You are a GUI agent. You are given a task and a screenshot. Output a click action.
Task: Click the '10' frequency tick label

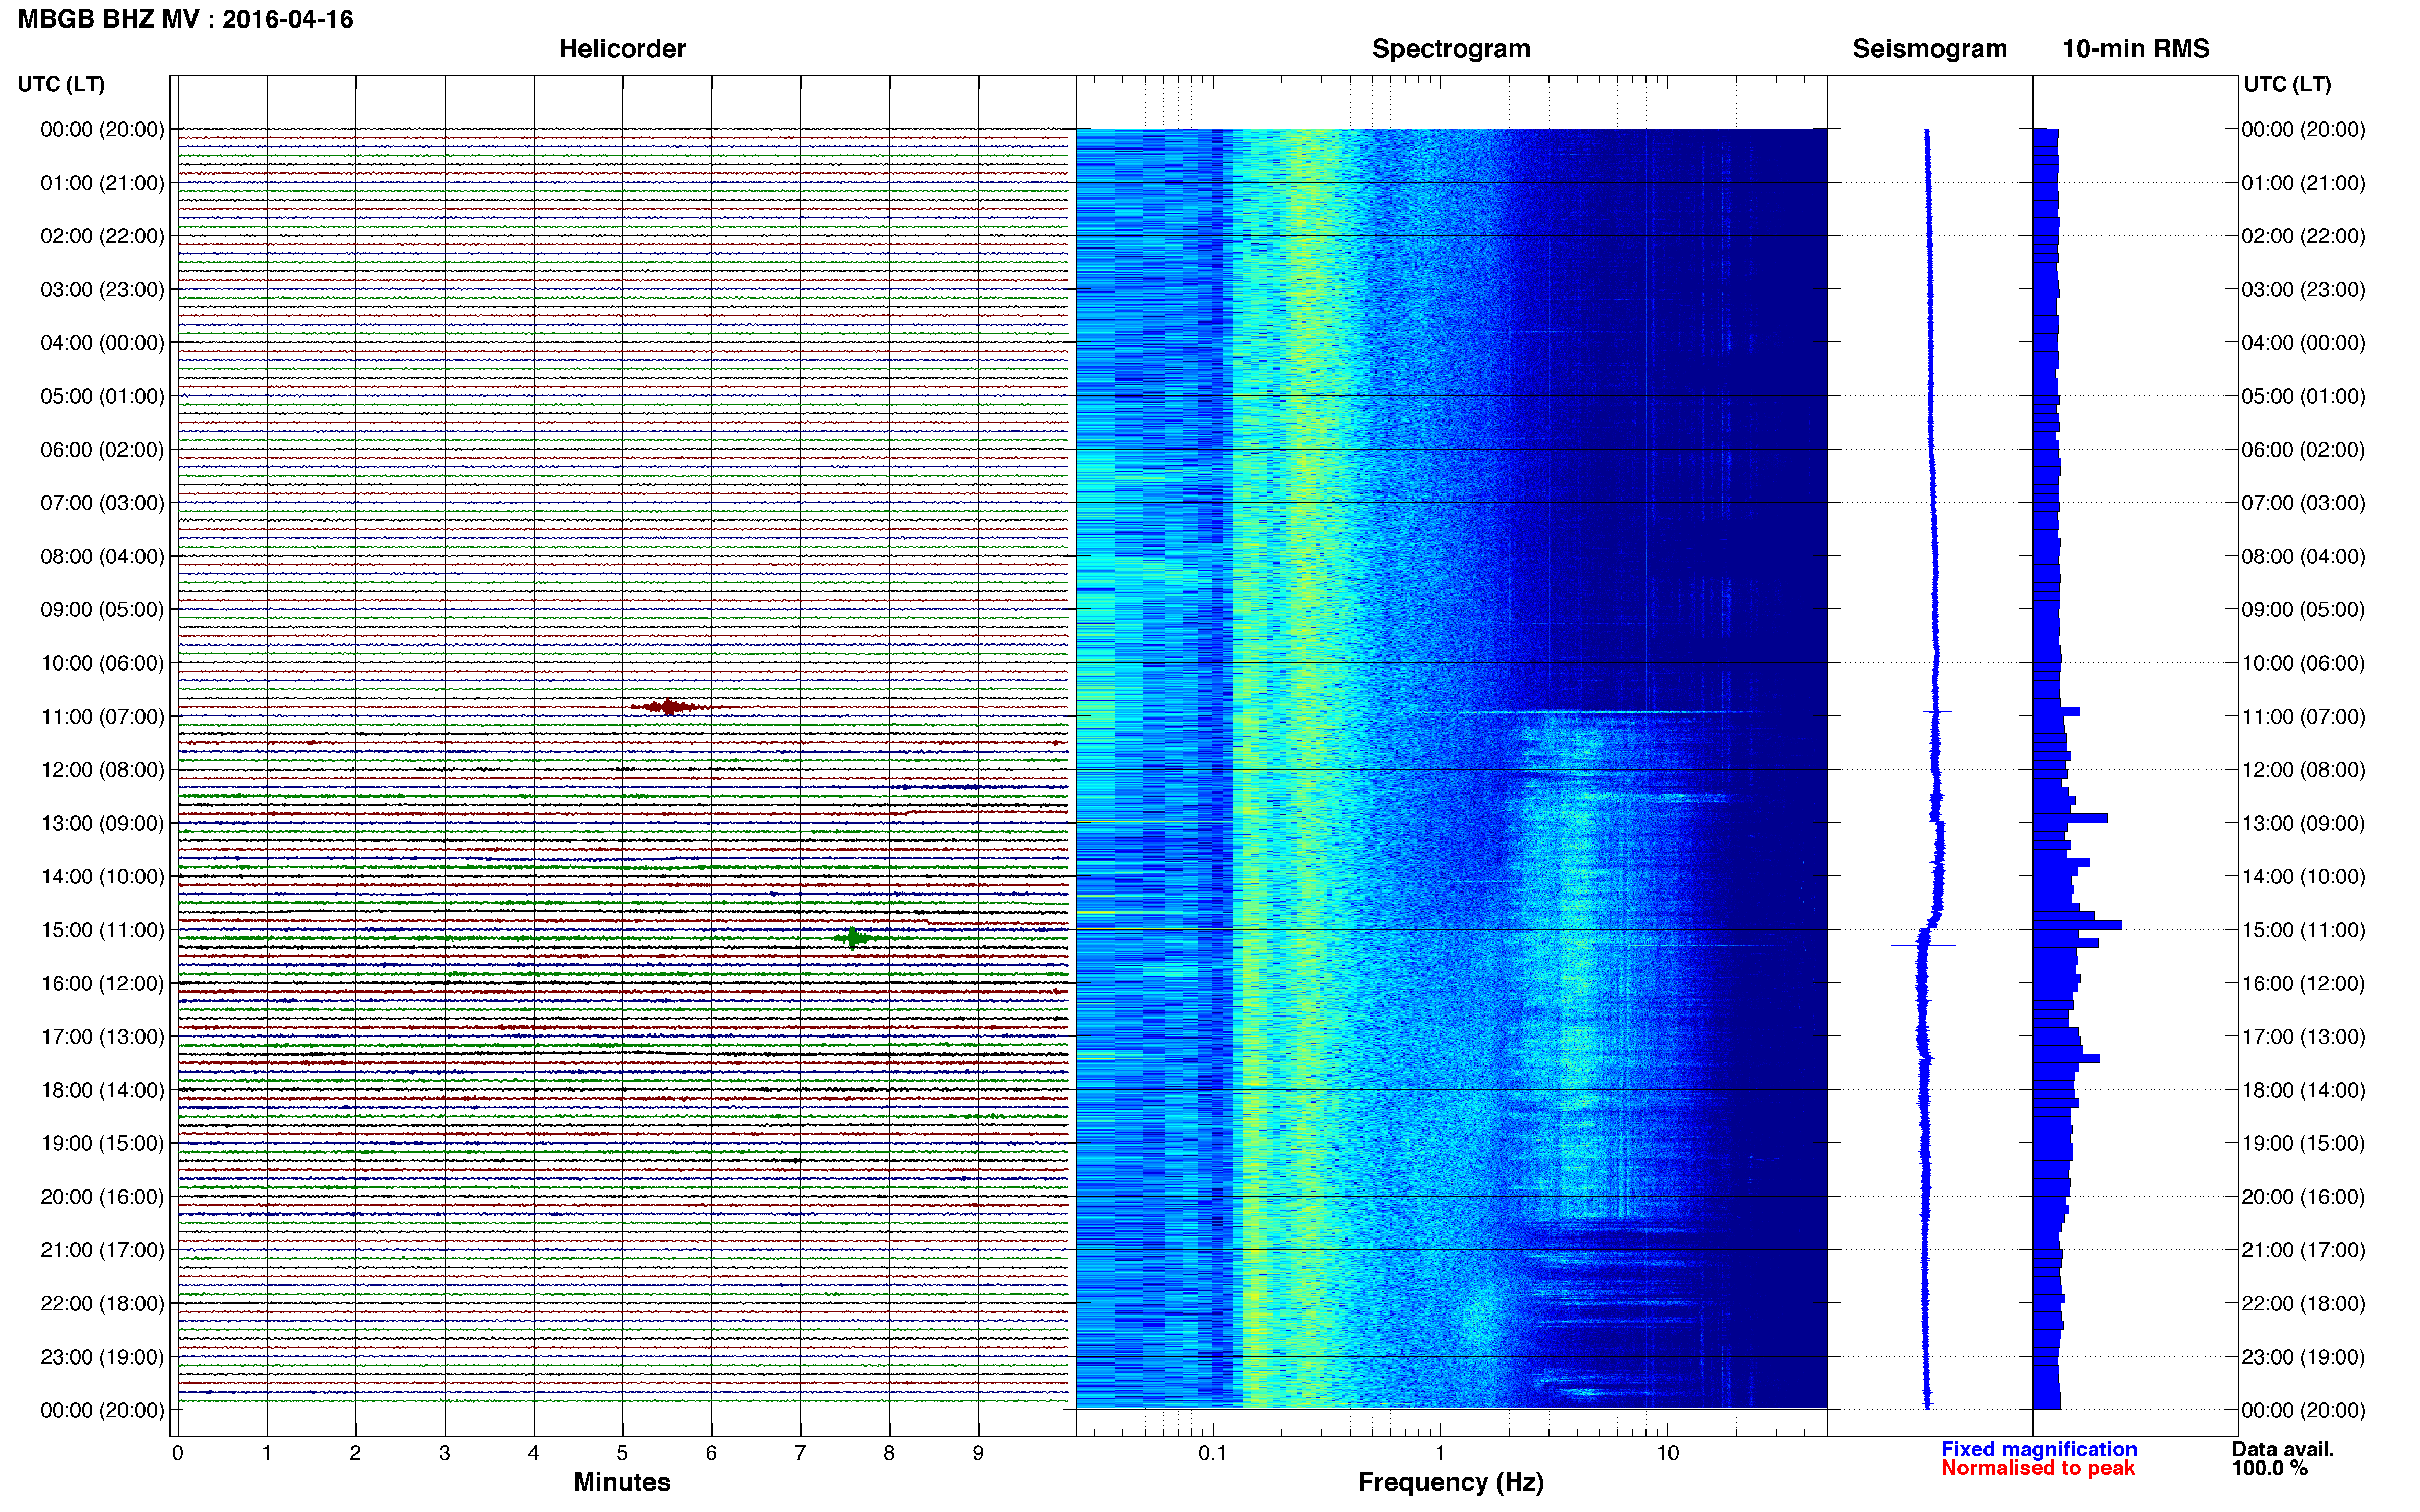pos(1667,1453)
